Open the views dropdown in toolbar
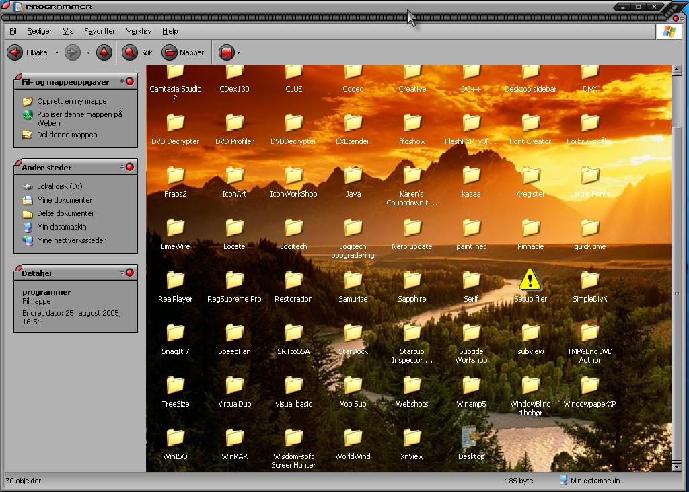This screenshot has height=492, width=689. 230,52
